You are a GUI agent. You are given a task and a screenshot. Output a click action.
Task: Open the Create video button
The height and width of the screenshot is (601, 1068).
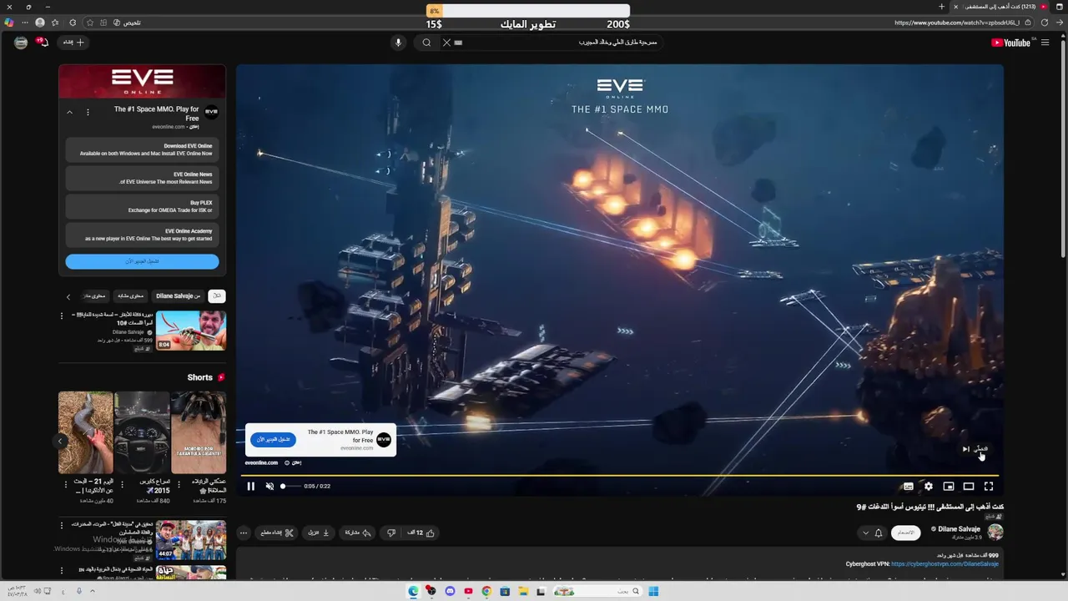click(74, 43)
